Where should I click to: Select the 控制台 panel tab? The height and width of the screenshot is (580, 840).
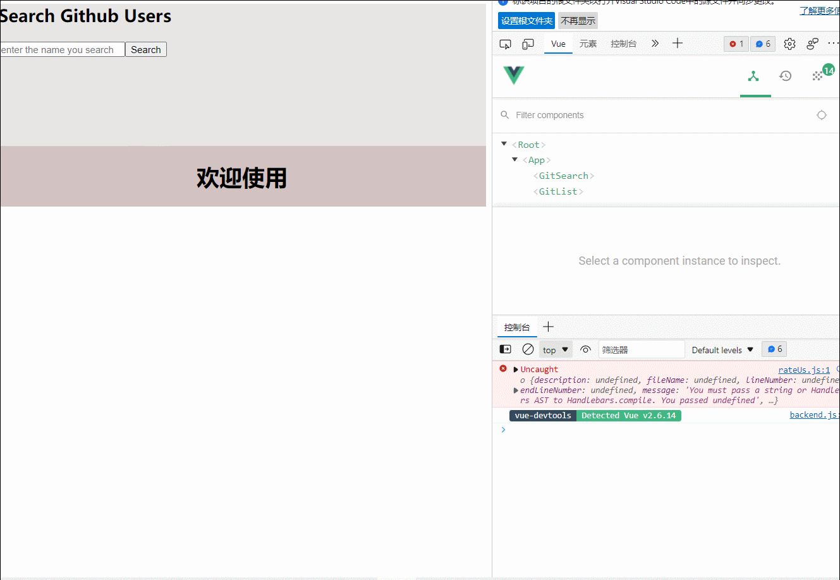pyautogui.click(x=516, y=327)
